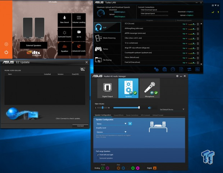This screenshot has width=223, height=173.
Task: Click Connect button in EZ Update
Action: 80,126
